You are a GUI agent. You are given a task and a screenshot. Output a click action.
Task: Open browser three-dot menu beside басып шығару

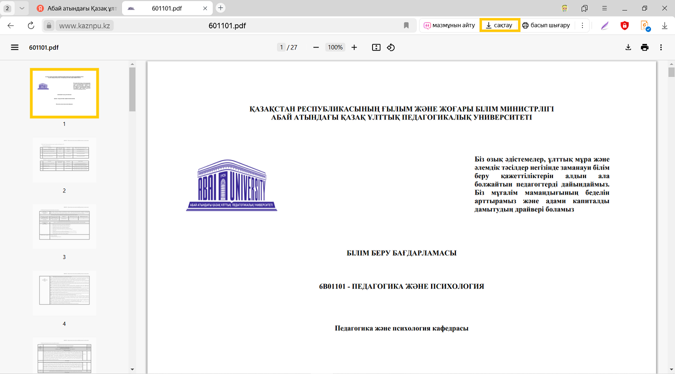click(x=582, y=25)
